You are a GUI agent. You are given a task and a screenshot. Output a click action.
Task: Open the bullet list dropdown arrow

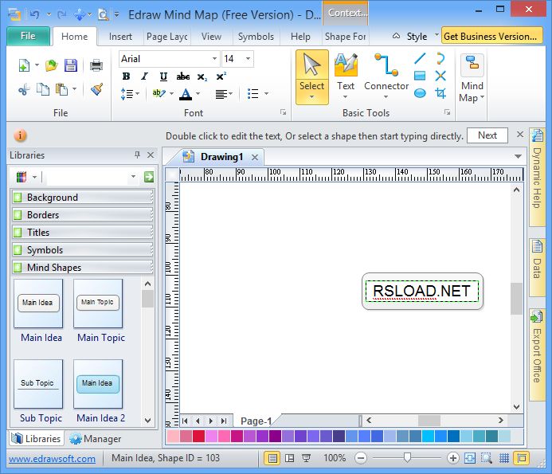pos(267,94)
